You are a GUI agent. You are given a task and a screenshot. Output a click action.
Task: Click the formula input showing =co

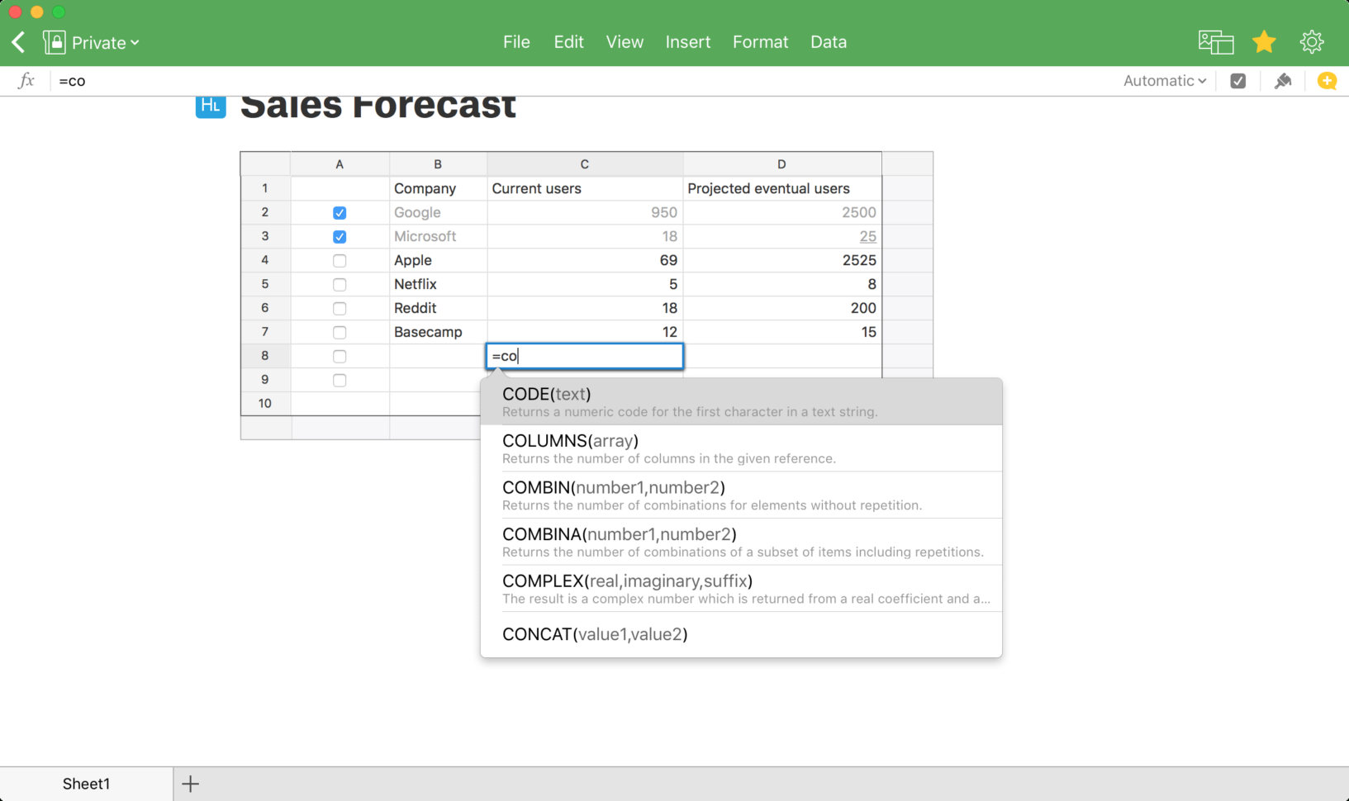point(584,356)
